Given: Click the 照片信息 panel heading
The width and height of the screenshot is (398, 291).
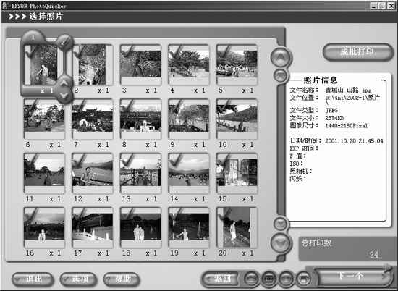Looking at the screenshot, I should coord(321,80).
